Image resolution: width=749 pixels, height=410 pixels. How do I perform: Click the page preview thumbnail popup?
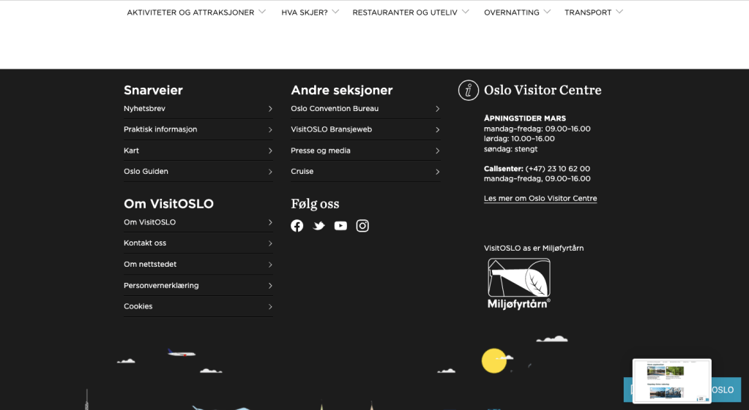click(x=671, y=380)
